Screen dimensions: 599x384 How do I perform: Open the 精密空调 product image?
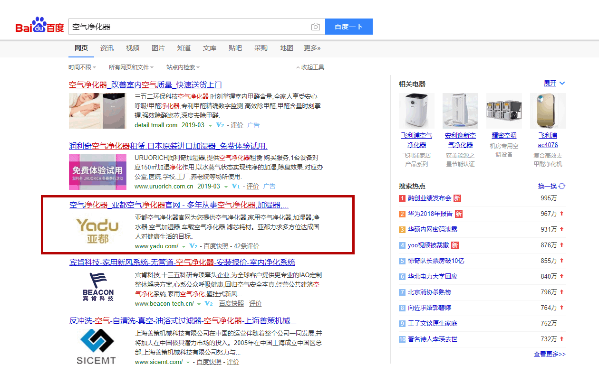tap(504, 111)
